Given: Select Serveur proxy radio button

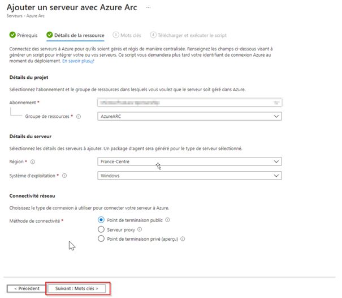Looking at the screenshot, I should pos(101,229).
